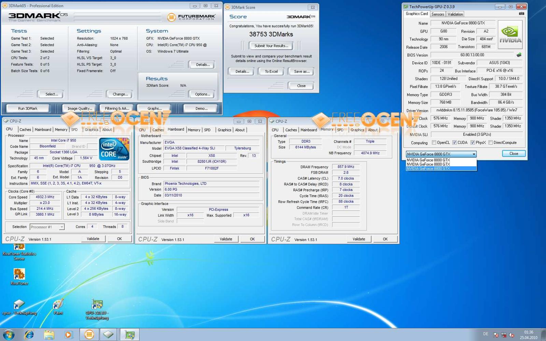Open About tab in the Memory CPU-Z window
This screenshot has height=341, width=546.
tap(373, 130)
